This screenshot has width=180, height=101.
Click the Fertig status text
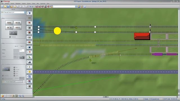3,99
